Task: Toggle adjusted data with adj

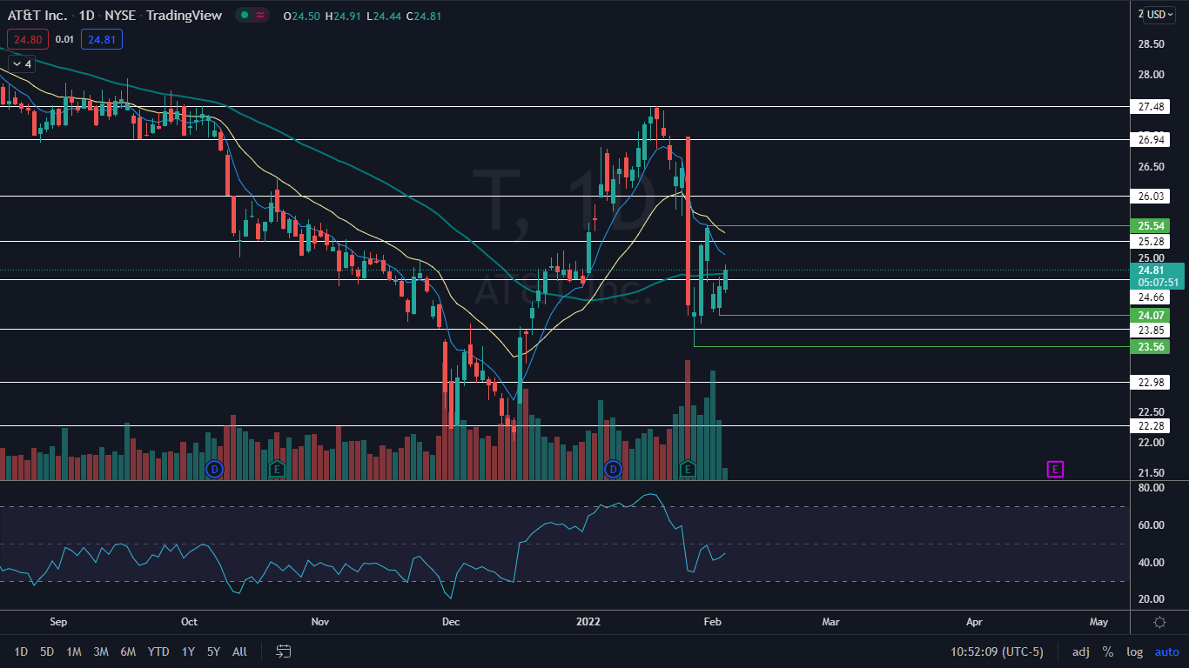Action: tap(1080, 651)
